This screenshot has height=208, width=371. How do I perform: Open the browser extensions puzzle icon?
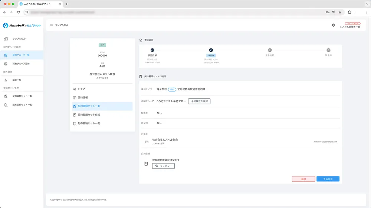tap(349, 12)
